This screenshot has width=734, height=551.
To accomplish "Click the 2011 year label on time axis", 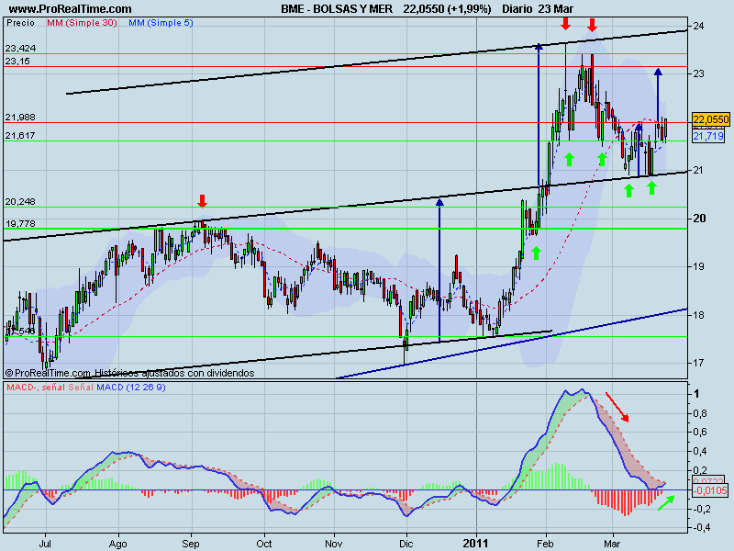I will click(x=475, y=544).
